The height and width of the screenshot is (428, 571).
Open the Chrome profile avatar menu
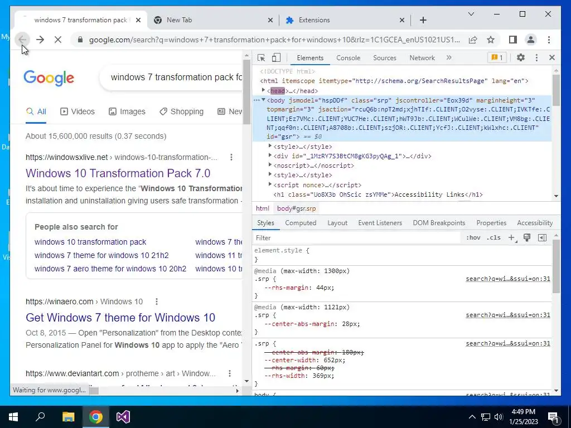click(531, 40)
